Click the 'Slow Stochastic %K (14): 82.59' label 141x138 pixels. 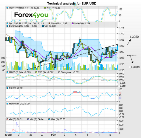pos(24,8)
